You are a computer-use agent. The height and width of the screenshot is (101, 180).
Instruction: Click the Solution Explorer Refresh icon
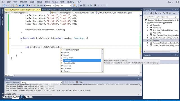pos(164,13)
